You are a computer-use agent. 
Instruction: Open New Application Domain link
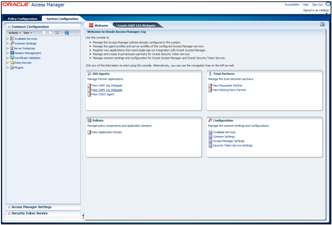(107, 132)
